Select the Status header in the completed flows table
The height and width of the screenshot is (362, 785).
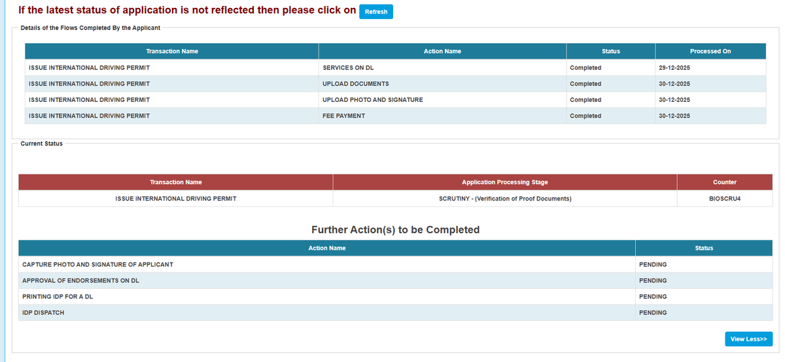(611, 51)
